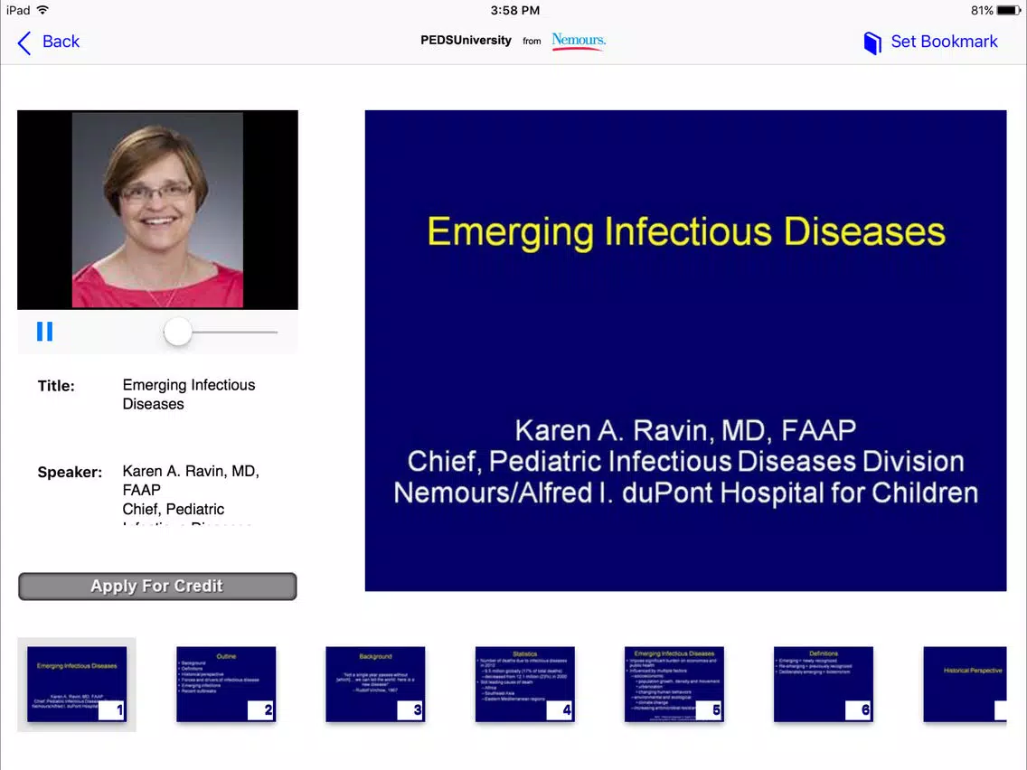Viewport: 1027px width, 770px height.
Task: Click the Back text label
Action: pyautogui.click(x=61, y=42)
